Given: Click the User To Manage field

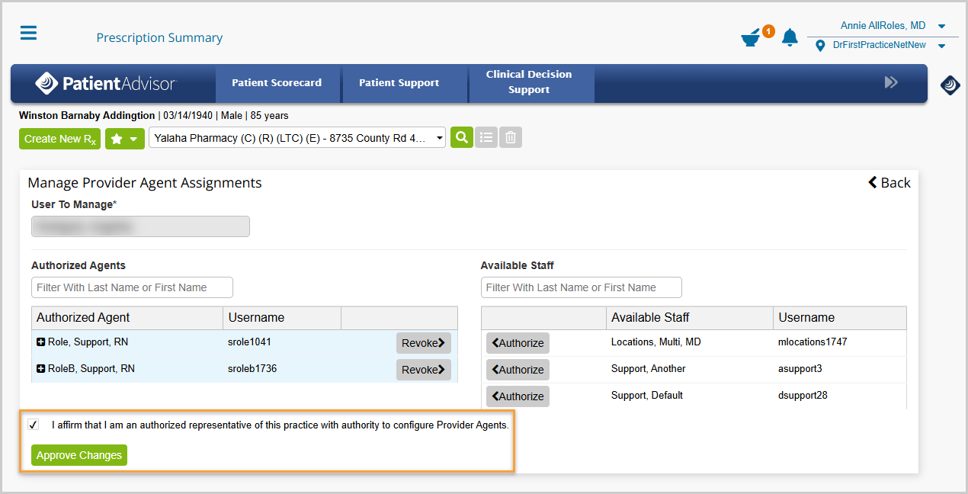Looking at the screenshot, I should coord(140,226).
